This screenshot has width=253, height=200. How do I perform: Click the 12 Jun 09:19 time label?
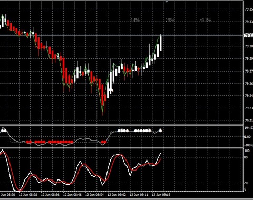tap(161, 195)
